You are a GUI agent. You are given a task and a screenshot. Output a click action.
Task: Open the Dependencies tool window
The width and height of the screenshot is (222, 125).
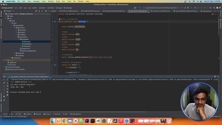(x=76, y=114)
